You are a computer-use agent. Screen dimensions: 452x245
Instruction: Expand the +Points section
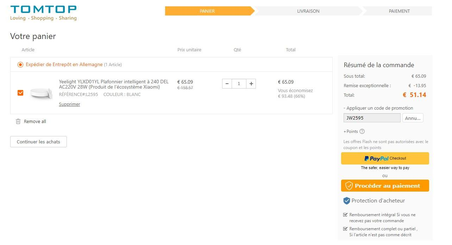click(x=350, y=131)
